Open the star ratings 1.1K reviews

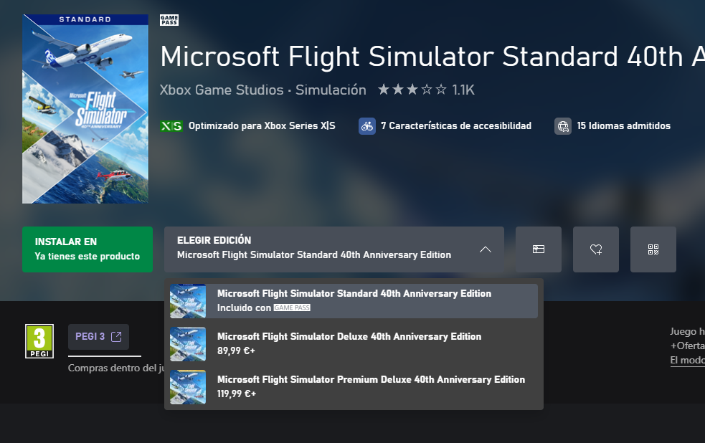pyautogui.click(x=426, y=90)
